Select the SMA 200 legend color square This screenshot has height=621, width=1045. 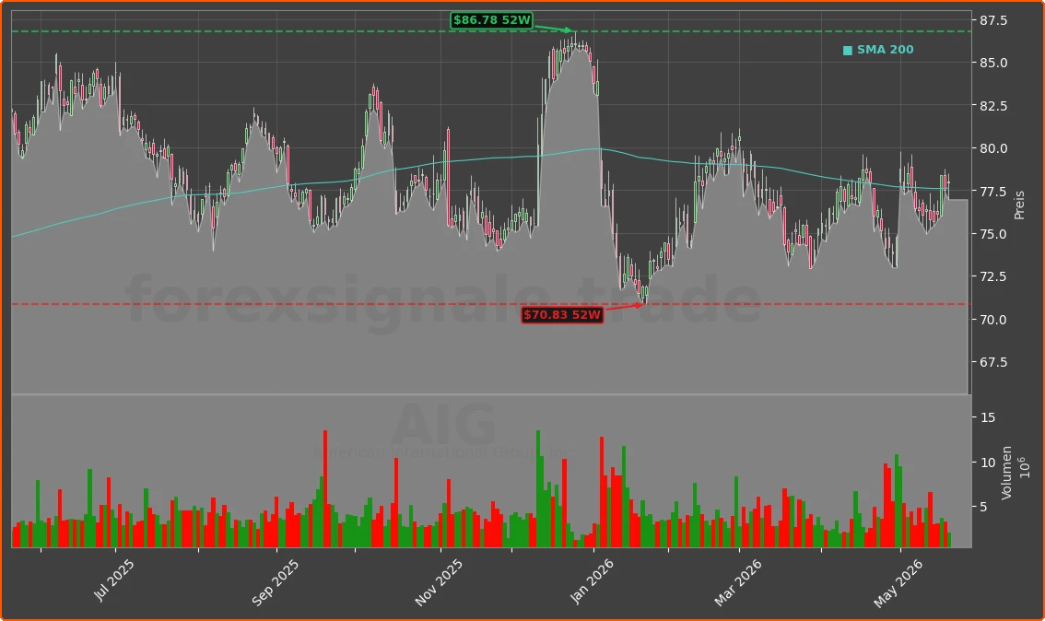point(847,51)
